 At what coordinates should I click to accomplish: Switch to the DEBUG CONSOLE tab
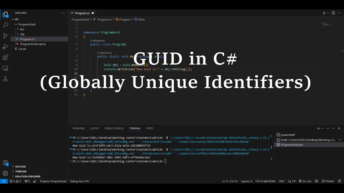coord(114,128)
